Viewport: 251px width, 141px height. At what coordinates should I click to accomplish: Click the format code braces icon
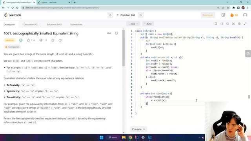(222, 23)
